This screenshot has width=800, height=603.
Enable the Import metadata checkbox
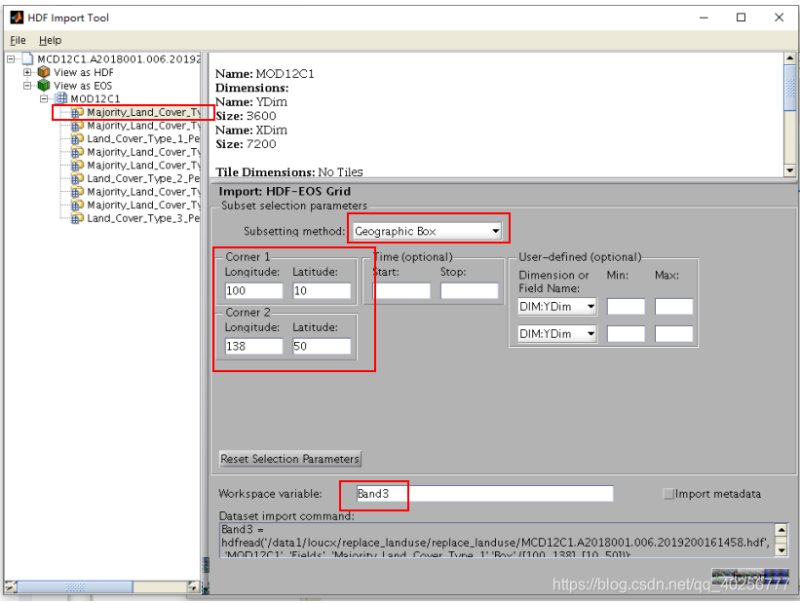point(668,494)
